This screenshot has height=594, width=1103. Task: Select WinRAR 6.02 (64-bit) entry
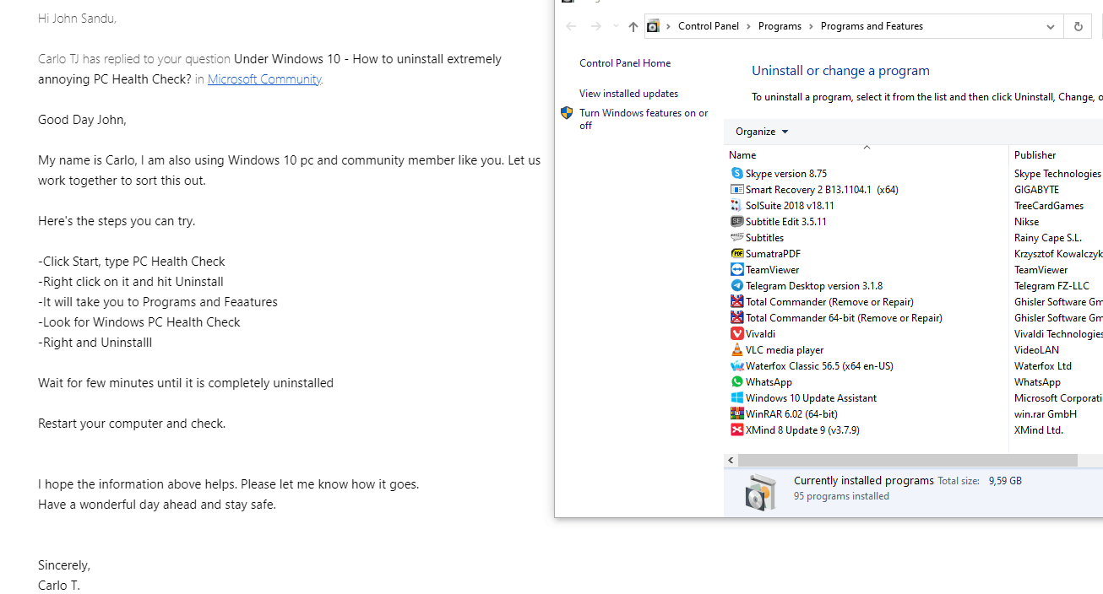[x=791, y=413]
